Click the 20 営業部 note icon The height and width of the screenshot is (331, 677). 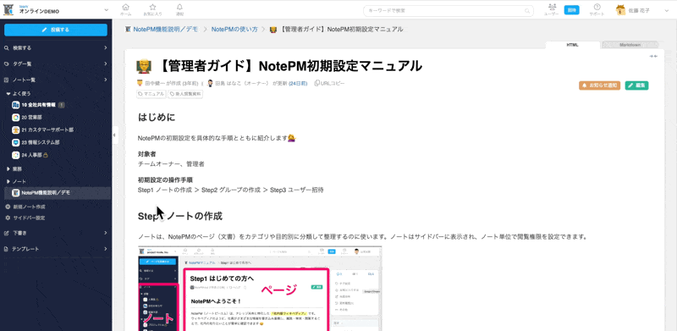pyautogui.click(x=15, y=117)
